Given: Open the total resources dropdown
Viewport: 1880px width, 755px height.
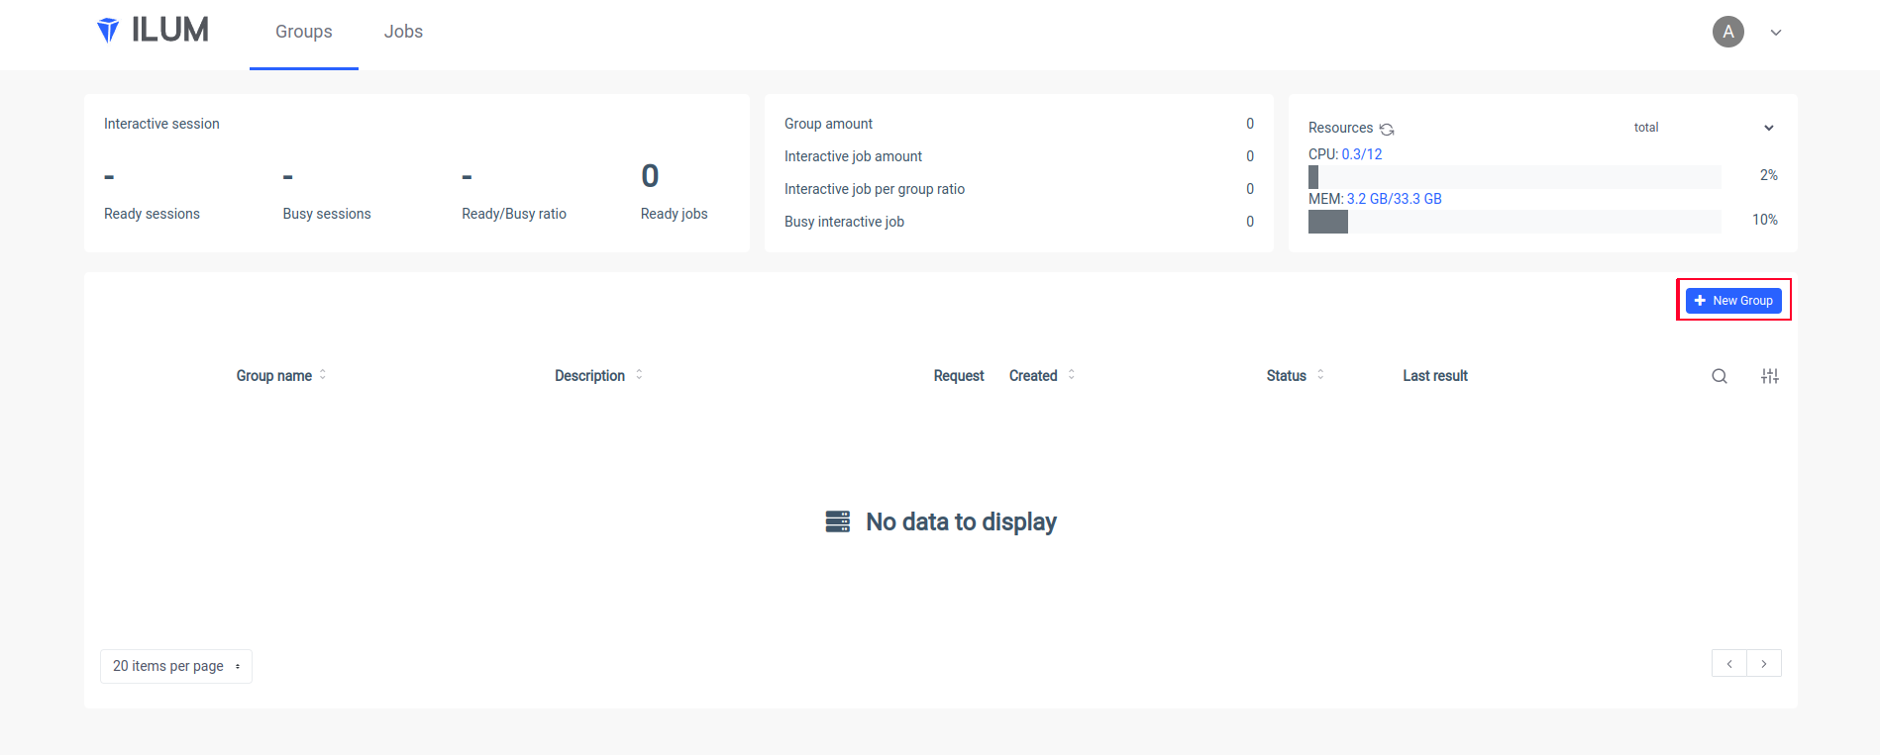Looking at the screenshot, I should pos(1704,128).
